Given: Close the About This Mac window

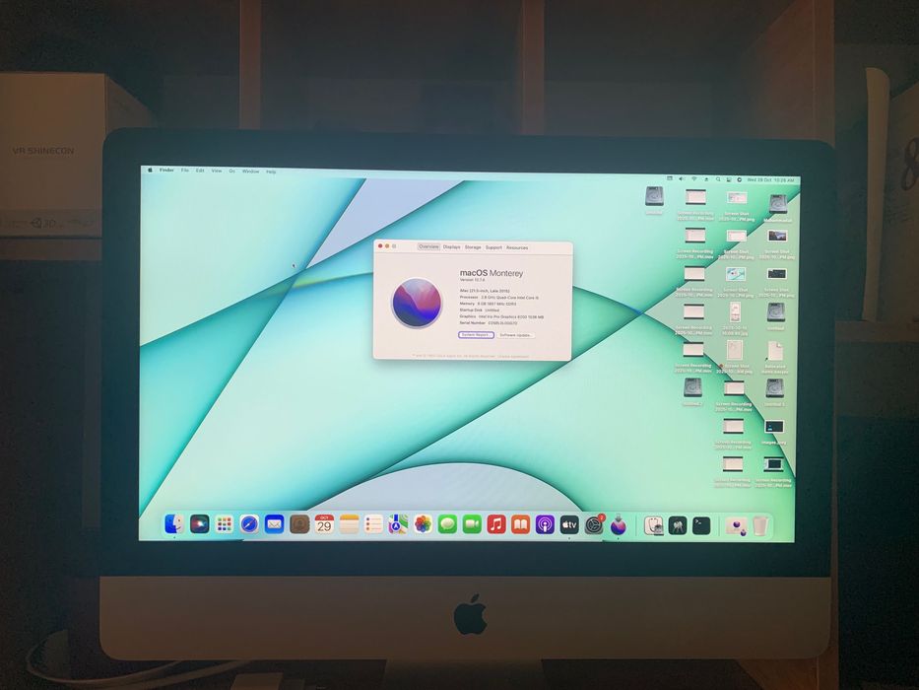Looking at the screenshot, I should [x=380, y=245].
